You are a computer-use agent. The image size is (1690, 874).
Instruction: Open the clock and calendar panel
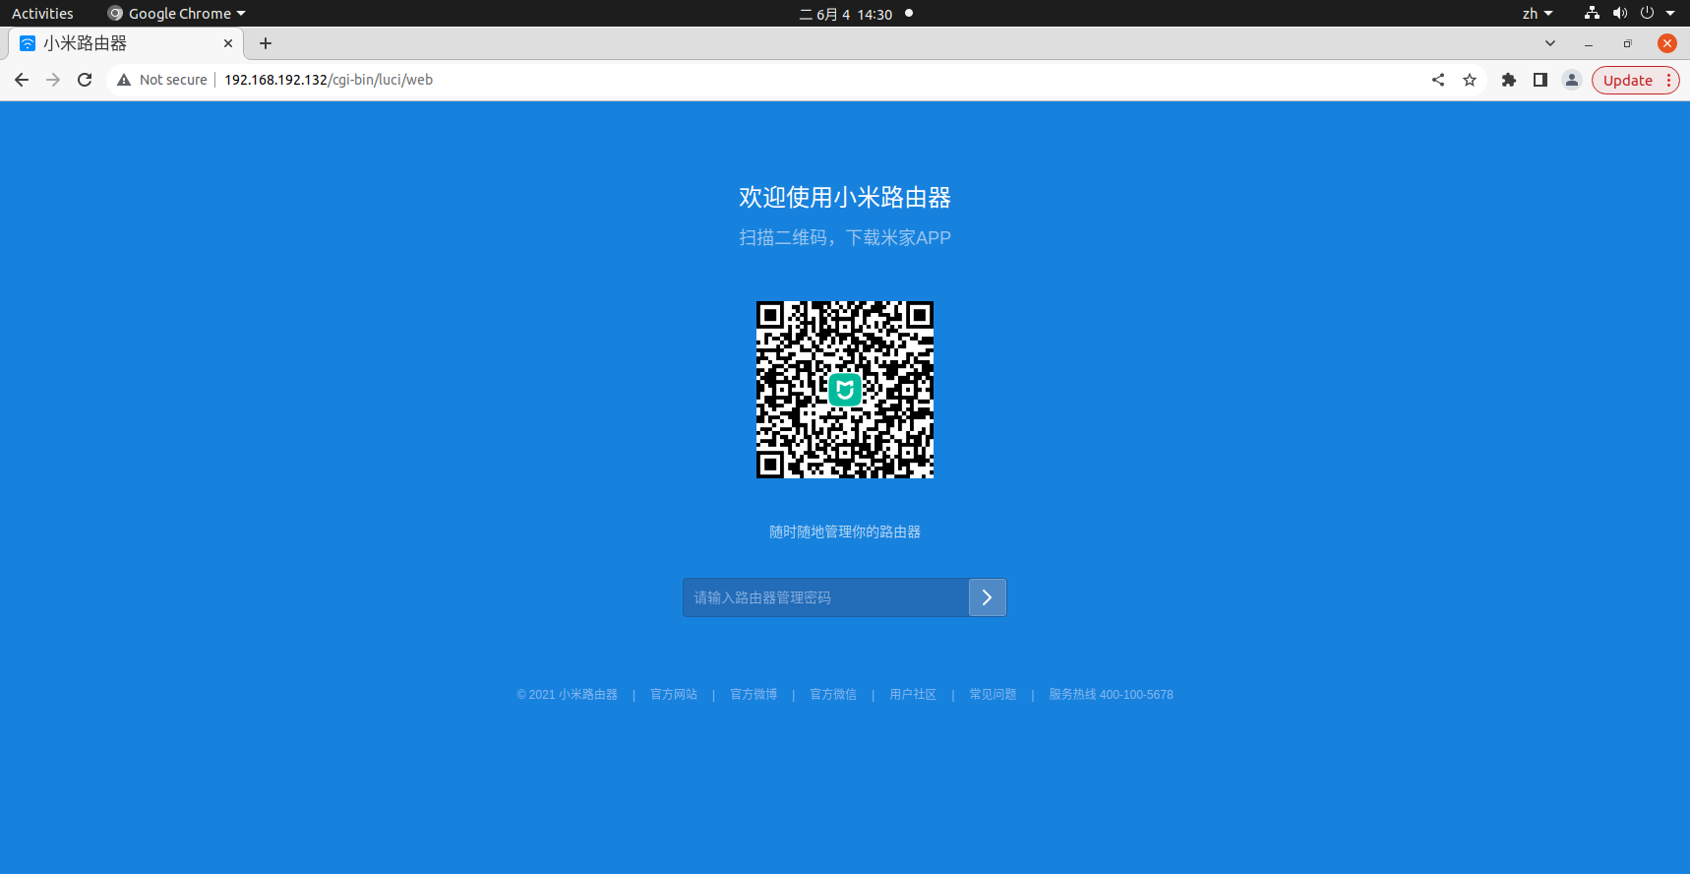click(846, 14)
